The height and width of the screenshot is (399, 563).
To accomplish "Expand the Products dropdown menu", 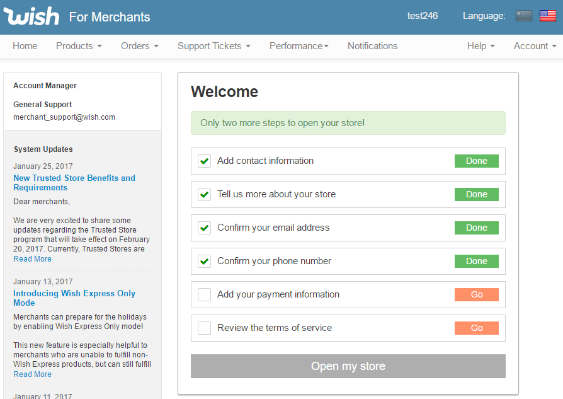I will (x=79, y=46).
